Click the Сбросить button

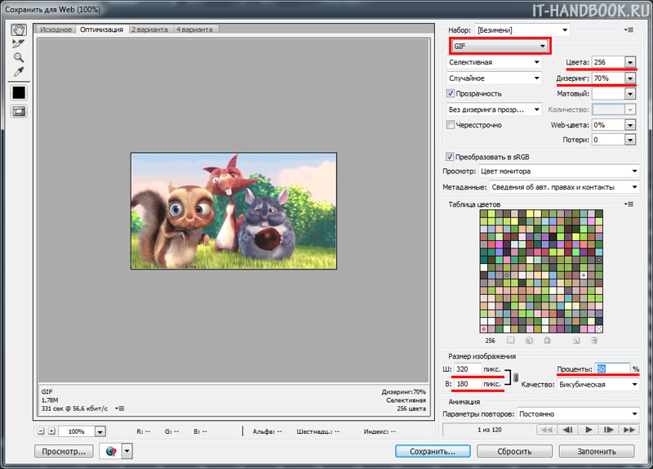515,451
